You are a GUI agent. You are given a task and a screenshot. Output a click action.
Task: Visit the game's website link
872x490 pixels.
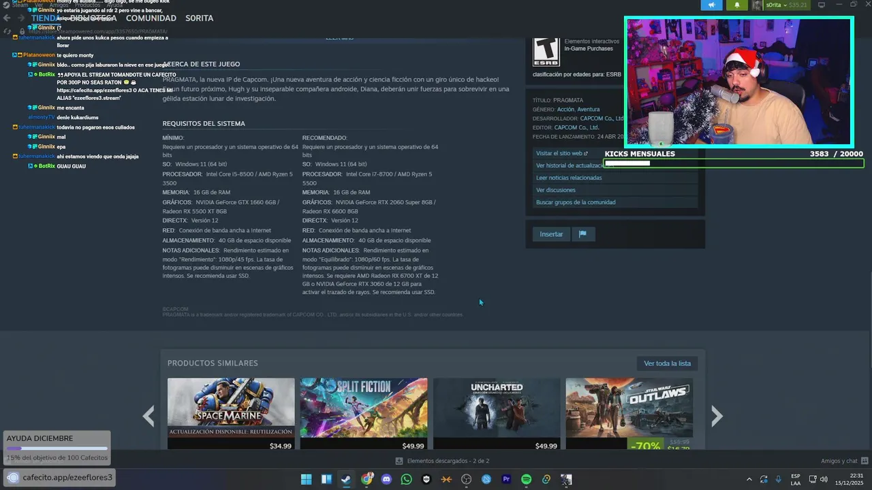pos(562,154)
